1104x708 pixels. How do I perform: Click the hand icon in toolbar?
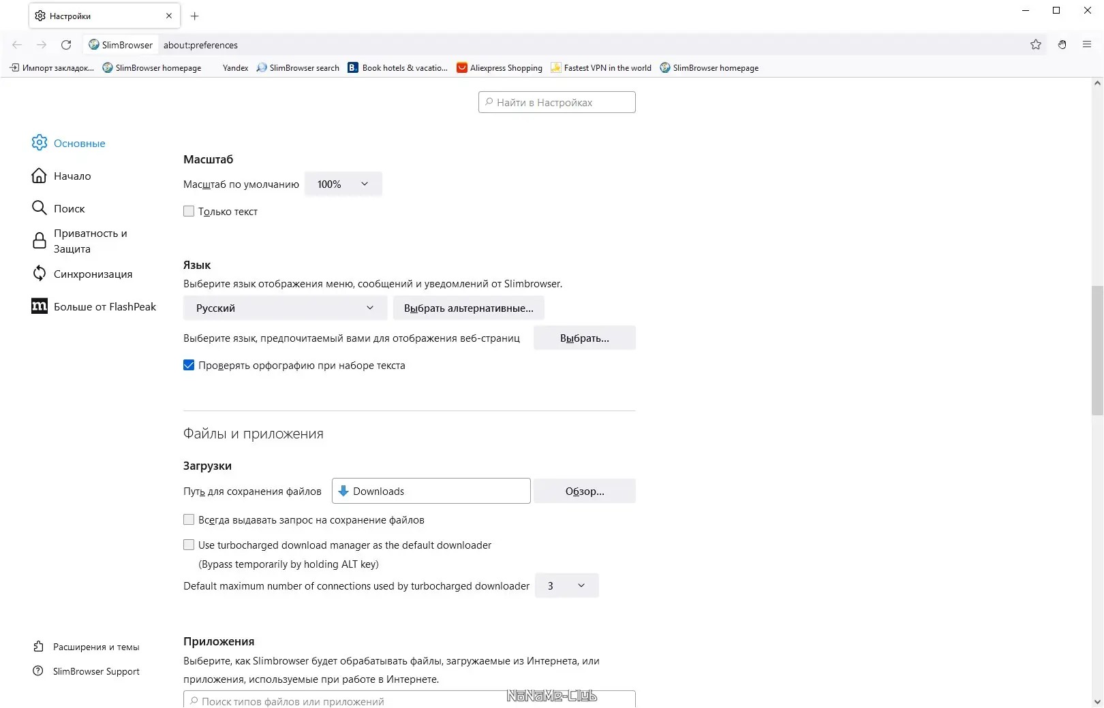point(1062,45)
